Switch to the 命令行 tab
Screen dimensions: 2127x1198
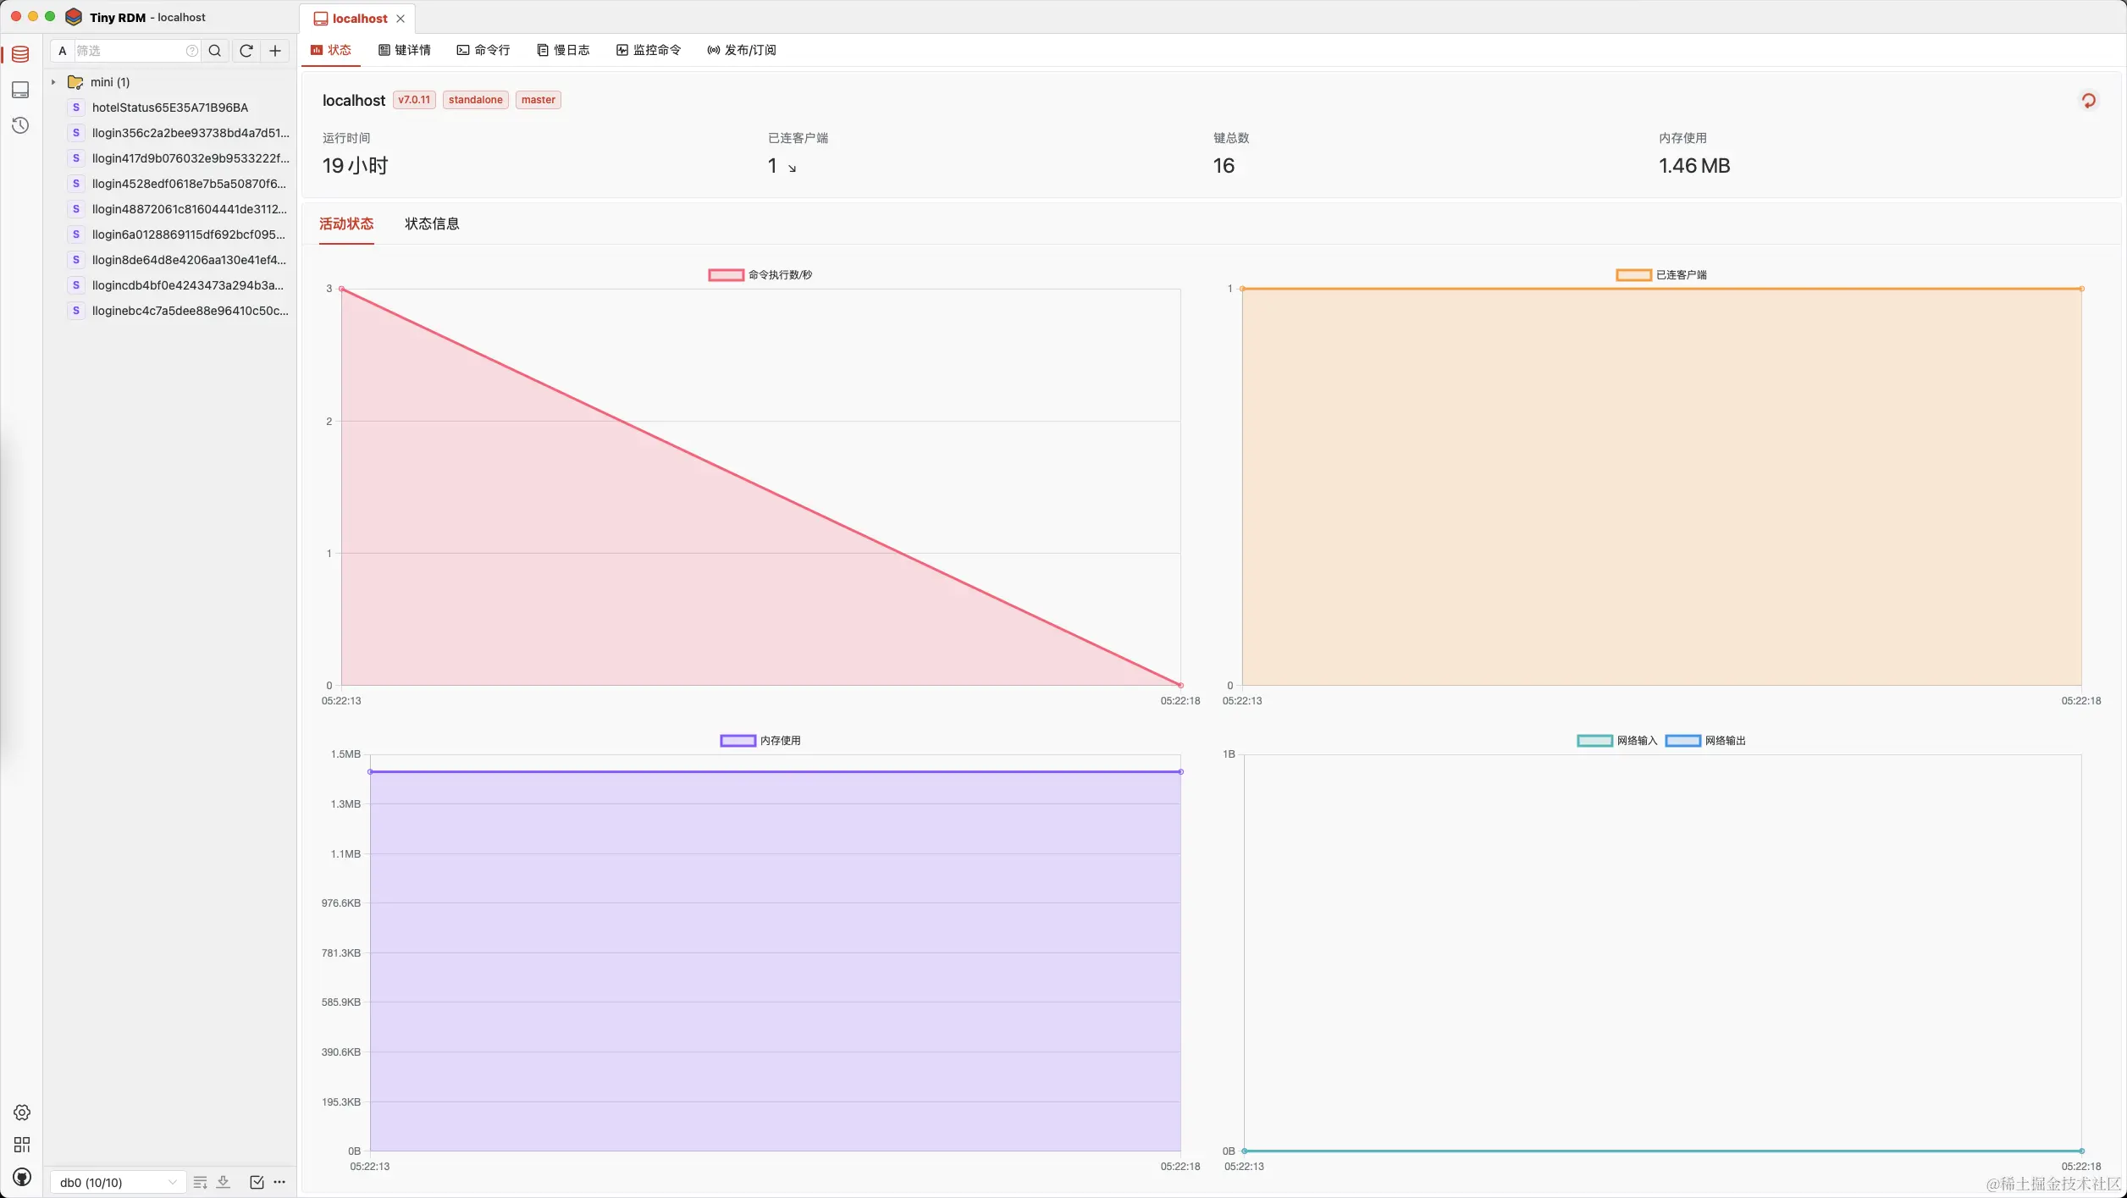pyautogui.click(x=483, y=51)
